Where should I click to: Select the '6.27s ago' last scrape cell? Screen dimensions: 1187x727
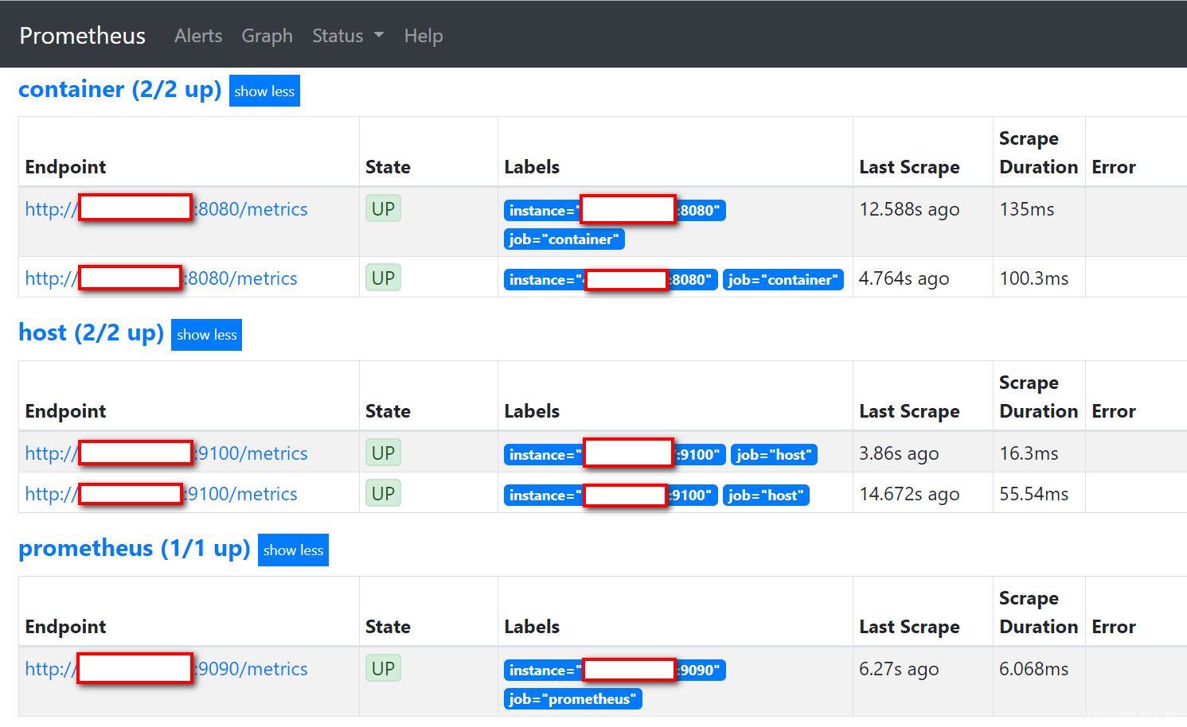899,669
